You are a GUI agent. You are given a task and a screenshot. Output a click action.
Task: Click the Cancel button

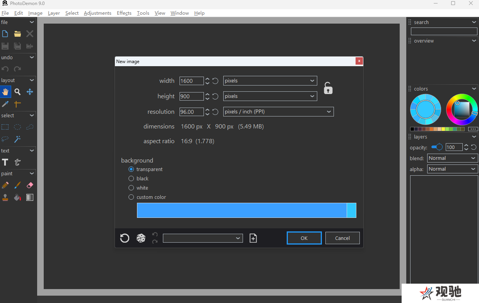[x=342, y=238]
